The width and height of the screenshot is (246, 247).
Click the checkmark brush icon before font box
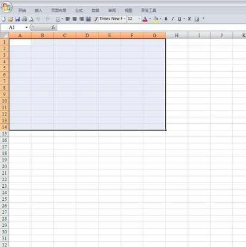tap(96, 19)
